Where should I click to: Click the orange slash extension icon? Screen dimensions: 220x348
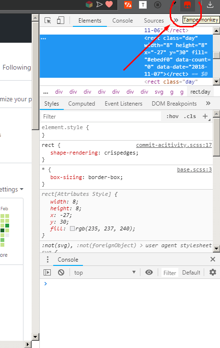click(128, 5)
